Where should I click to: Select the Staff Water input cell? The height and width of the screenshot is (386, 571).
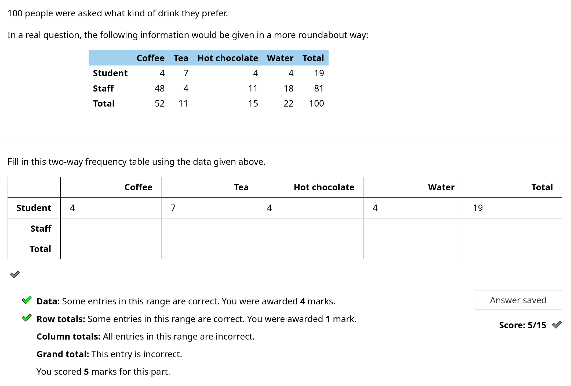tap(413, 228)
